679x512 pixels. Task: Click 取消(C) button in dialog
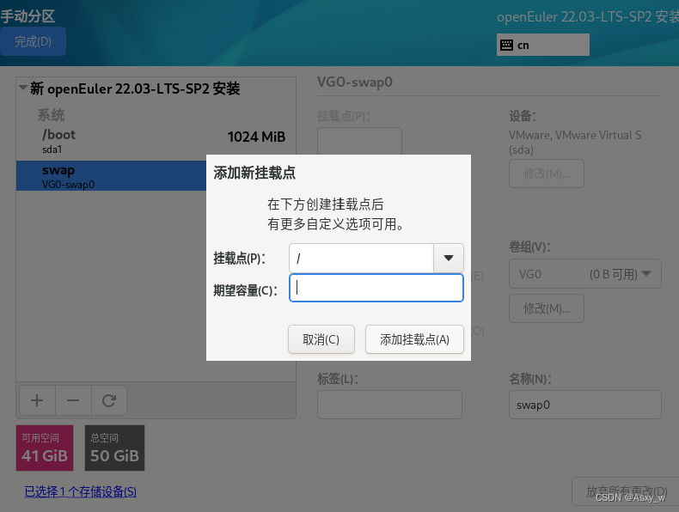(x=321, y=339)
